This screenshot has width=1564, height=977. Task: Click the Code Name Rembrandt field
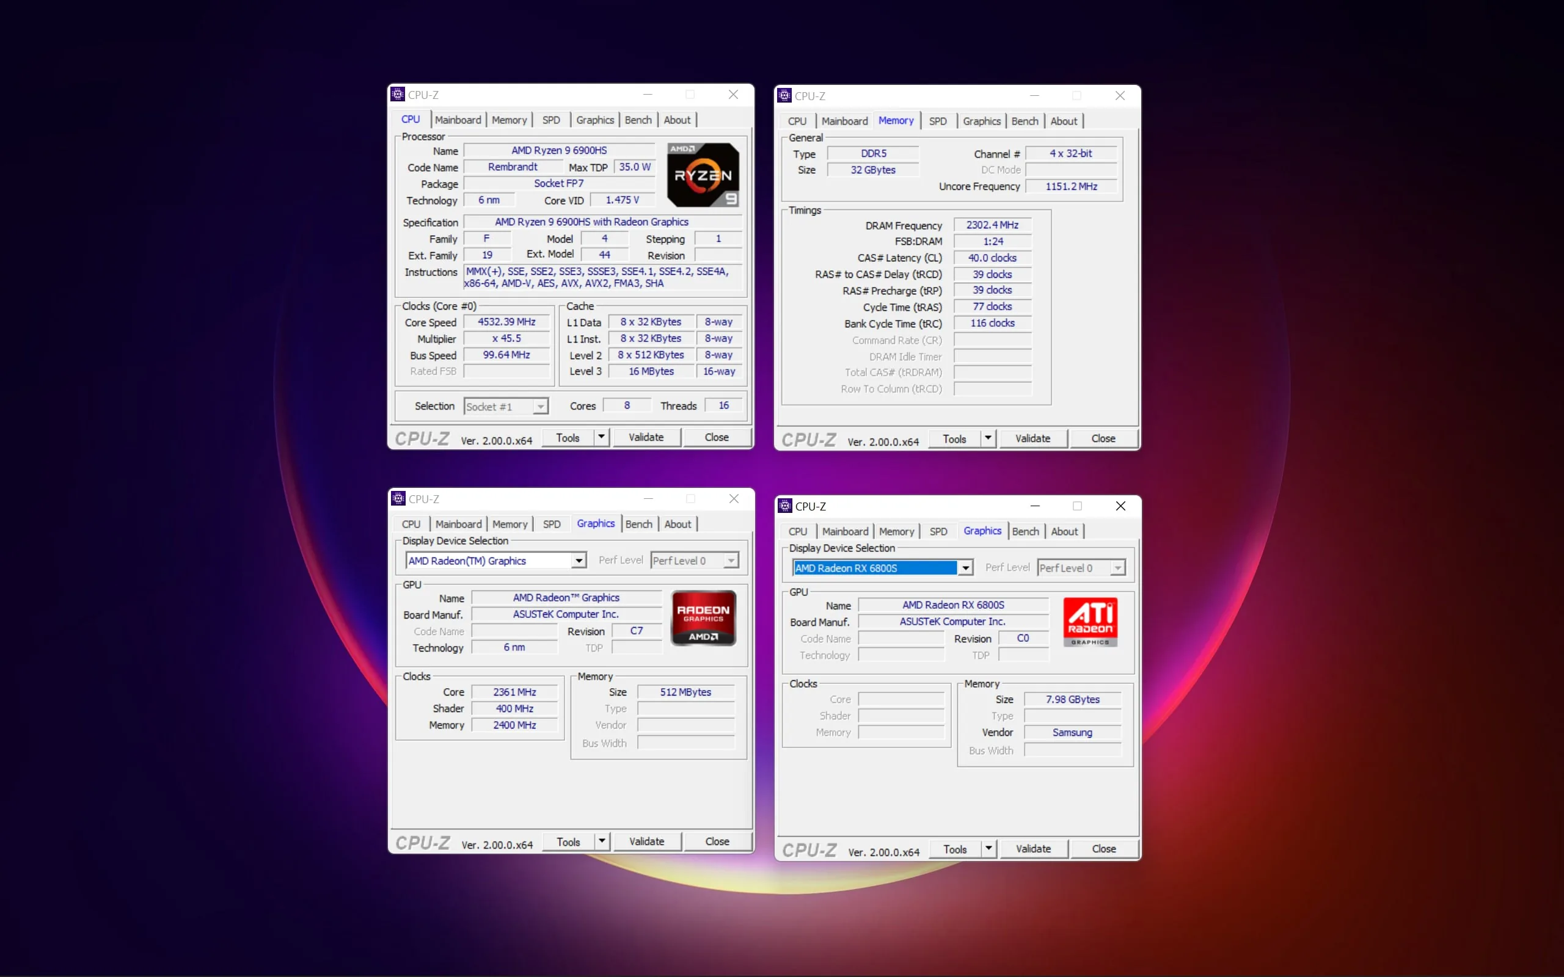point(513,167)
